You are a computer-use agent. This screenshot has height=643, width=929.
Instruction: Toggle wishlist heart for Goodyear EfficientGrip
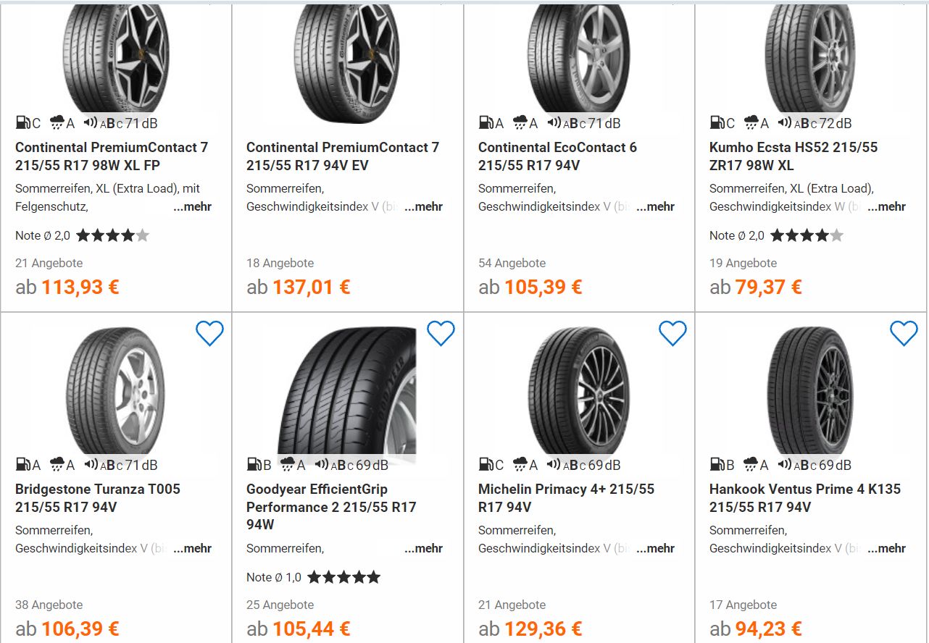click(x=441, y=333)
